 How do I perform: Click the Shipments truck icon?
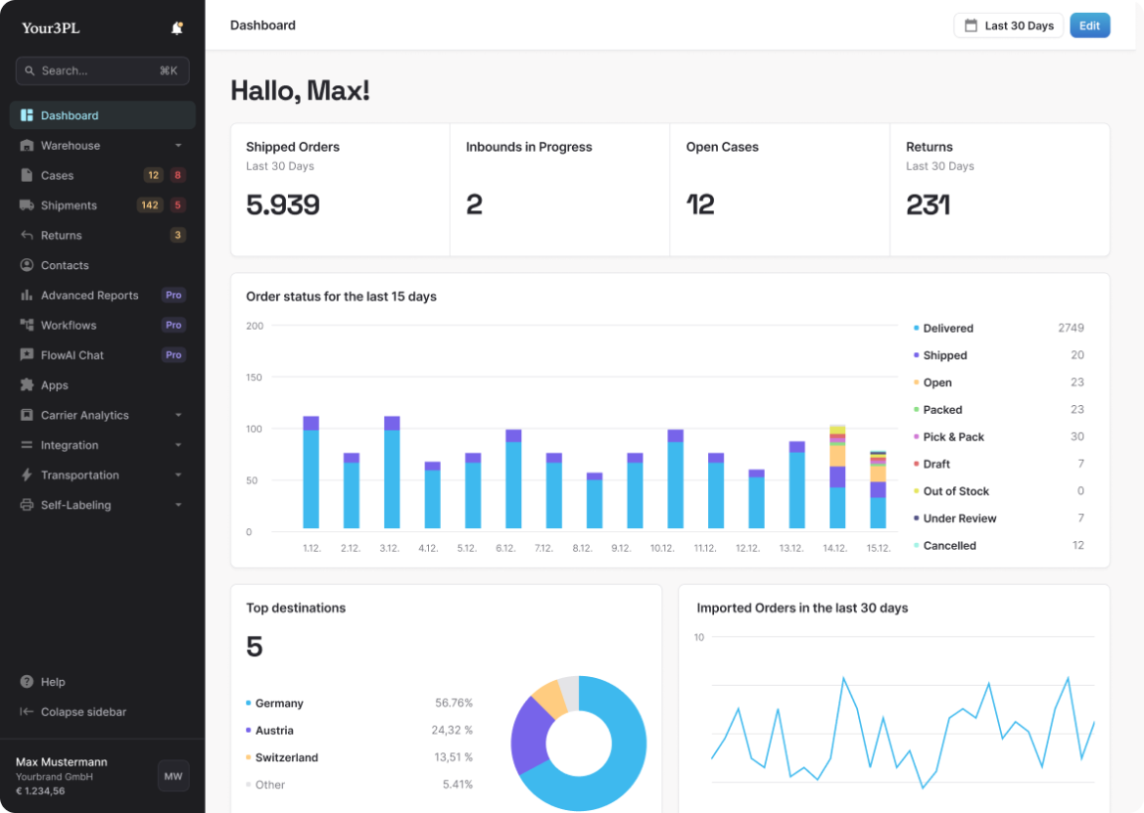(x=26, y=205)
